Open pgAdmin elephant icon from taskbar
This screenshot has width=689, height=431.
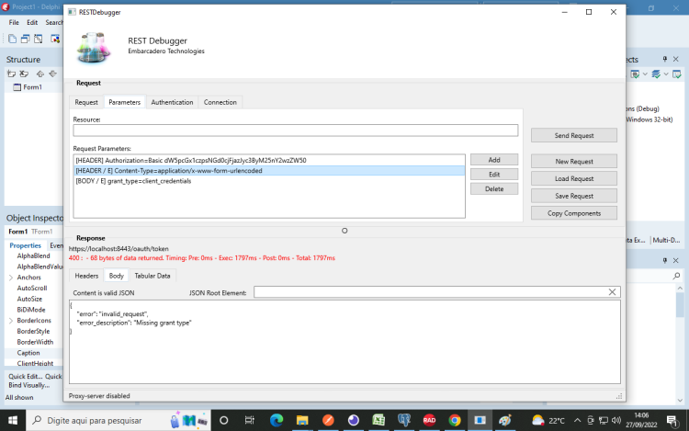point(404,421)
